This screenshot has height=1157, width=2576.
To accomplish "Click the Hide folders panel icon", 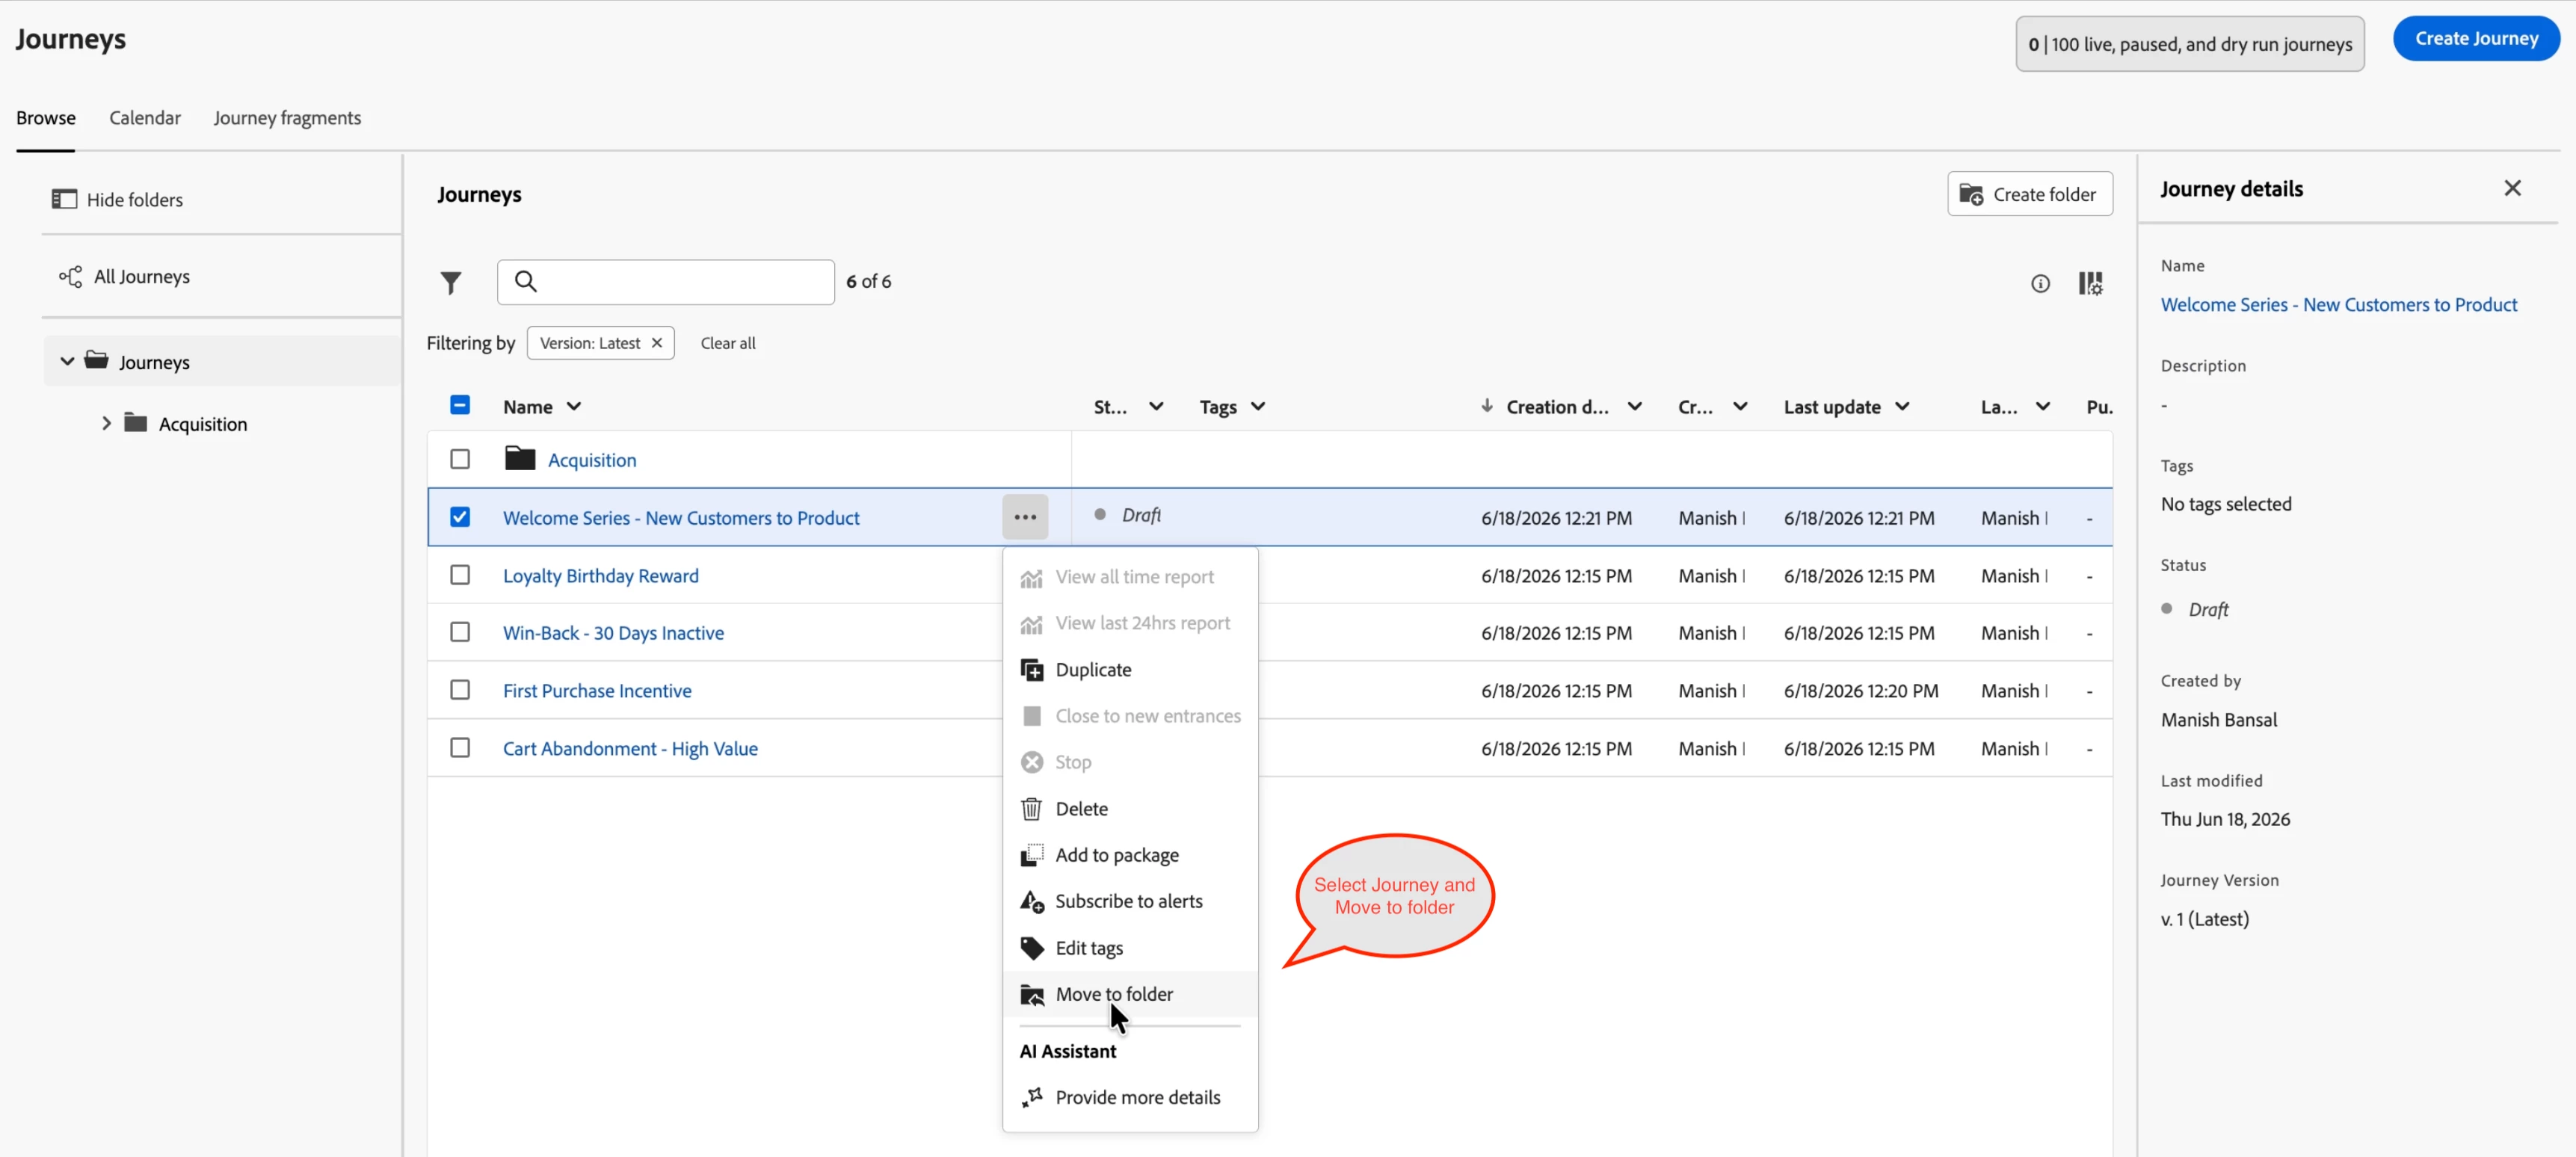I will click(64, 199).
